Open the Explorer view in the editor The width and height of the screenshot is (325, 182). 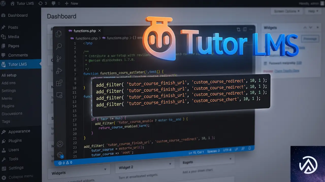click(x=59, y=34)
